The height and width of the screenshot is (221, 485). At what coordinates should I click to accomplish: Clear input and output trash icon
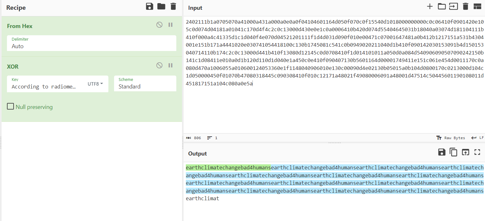(465, 7)
